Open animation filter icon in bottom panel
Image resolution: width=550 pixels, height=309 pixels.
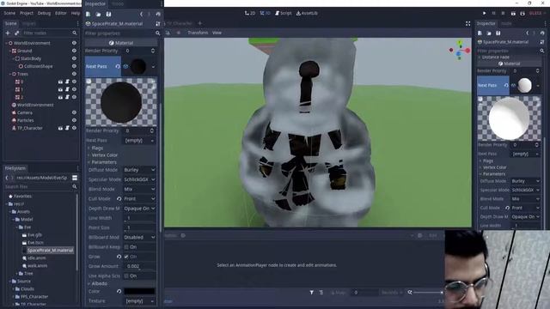(x=311, y=292)
